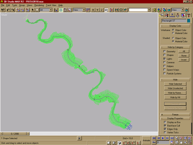The image size is (193, 145).
Task: Choose the rectangular selection region tool
Action: pos(37,10)
